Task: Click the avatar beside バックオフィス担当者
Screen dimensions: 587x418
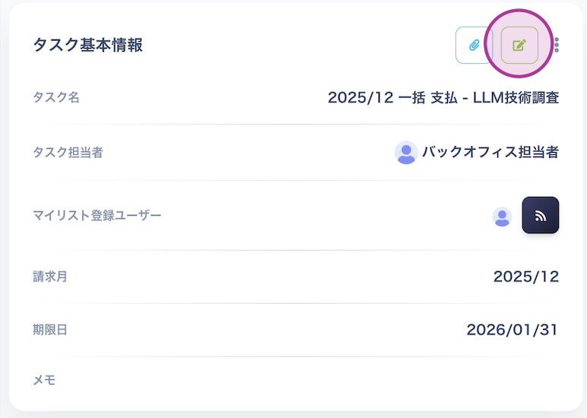Action: (x=406, y=153)
